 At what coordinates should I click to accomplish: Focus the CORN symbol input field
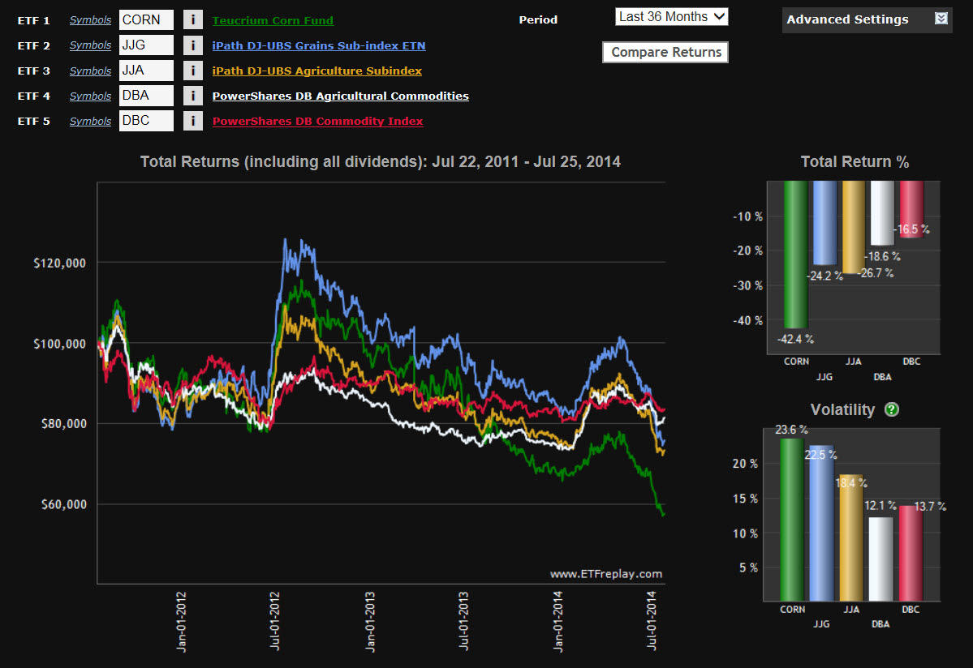(146, 20)
